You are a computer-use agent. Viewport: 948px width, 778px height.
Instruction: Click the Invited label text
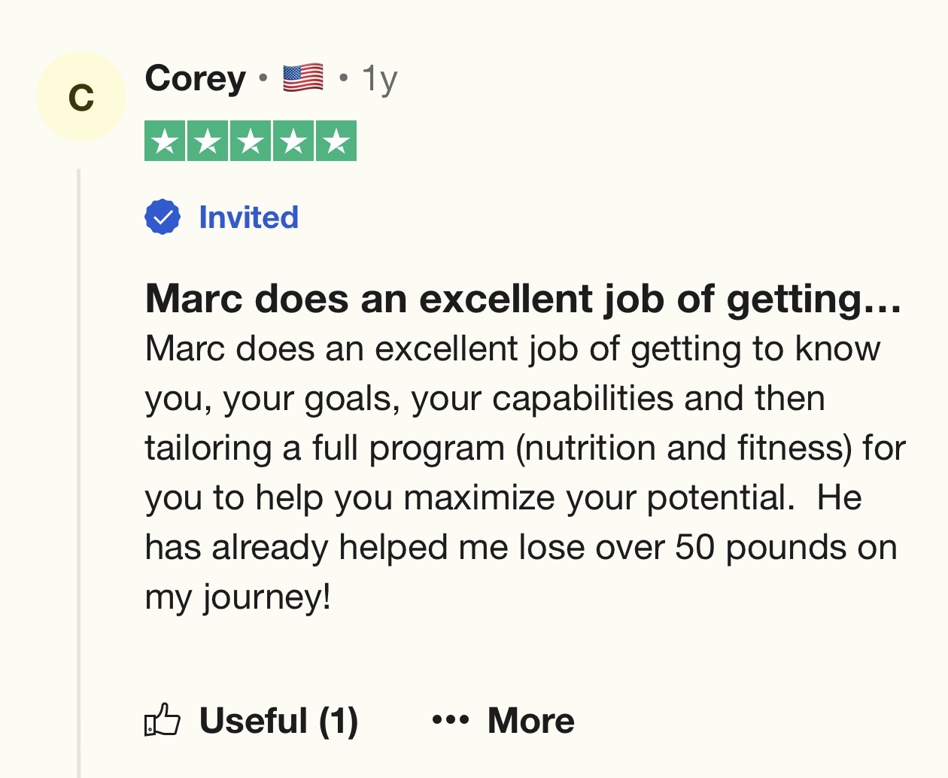[x=248, y=217]
